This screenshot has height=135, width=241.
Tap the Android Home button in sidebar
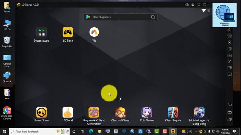[x=229, y=112]
